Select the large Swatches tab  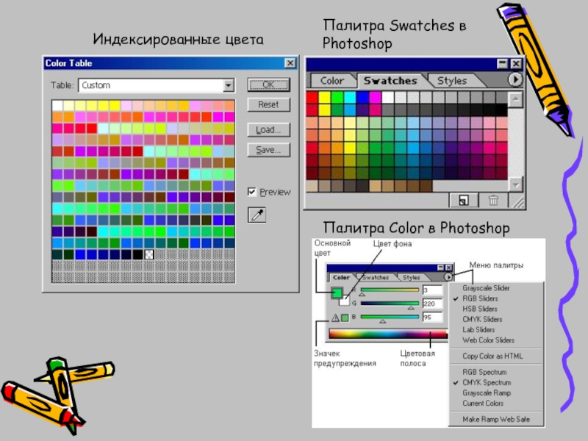[x=390, y=81]
